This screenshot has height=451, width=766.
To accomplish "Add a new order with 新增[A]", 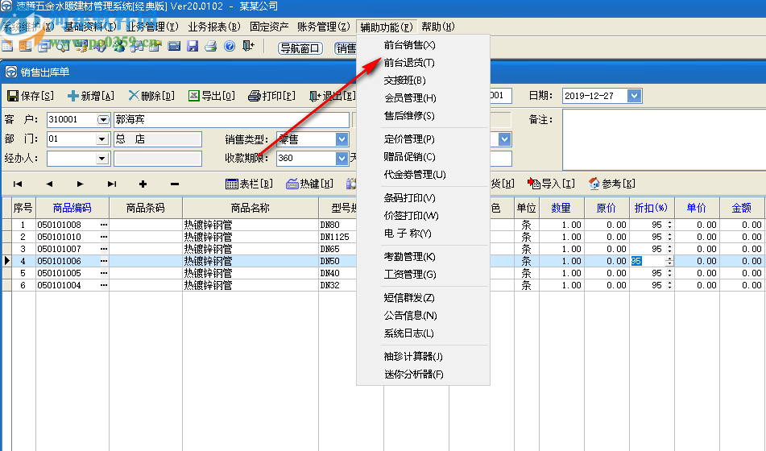I will point(91,96).
